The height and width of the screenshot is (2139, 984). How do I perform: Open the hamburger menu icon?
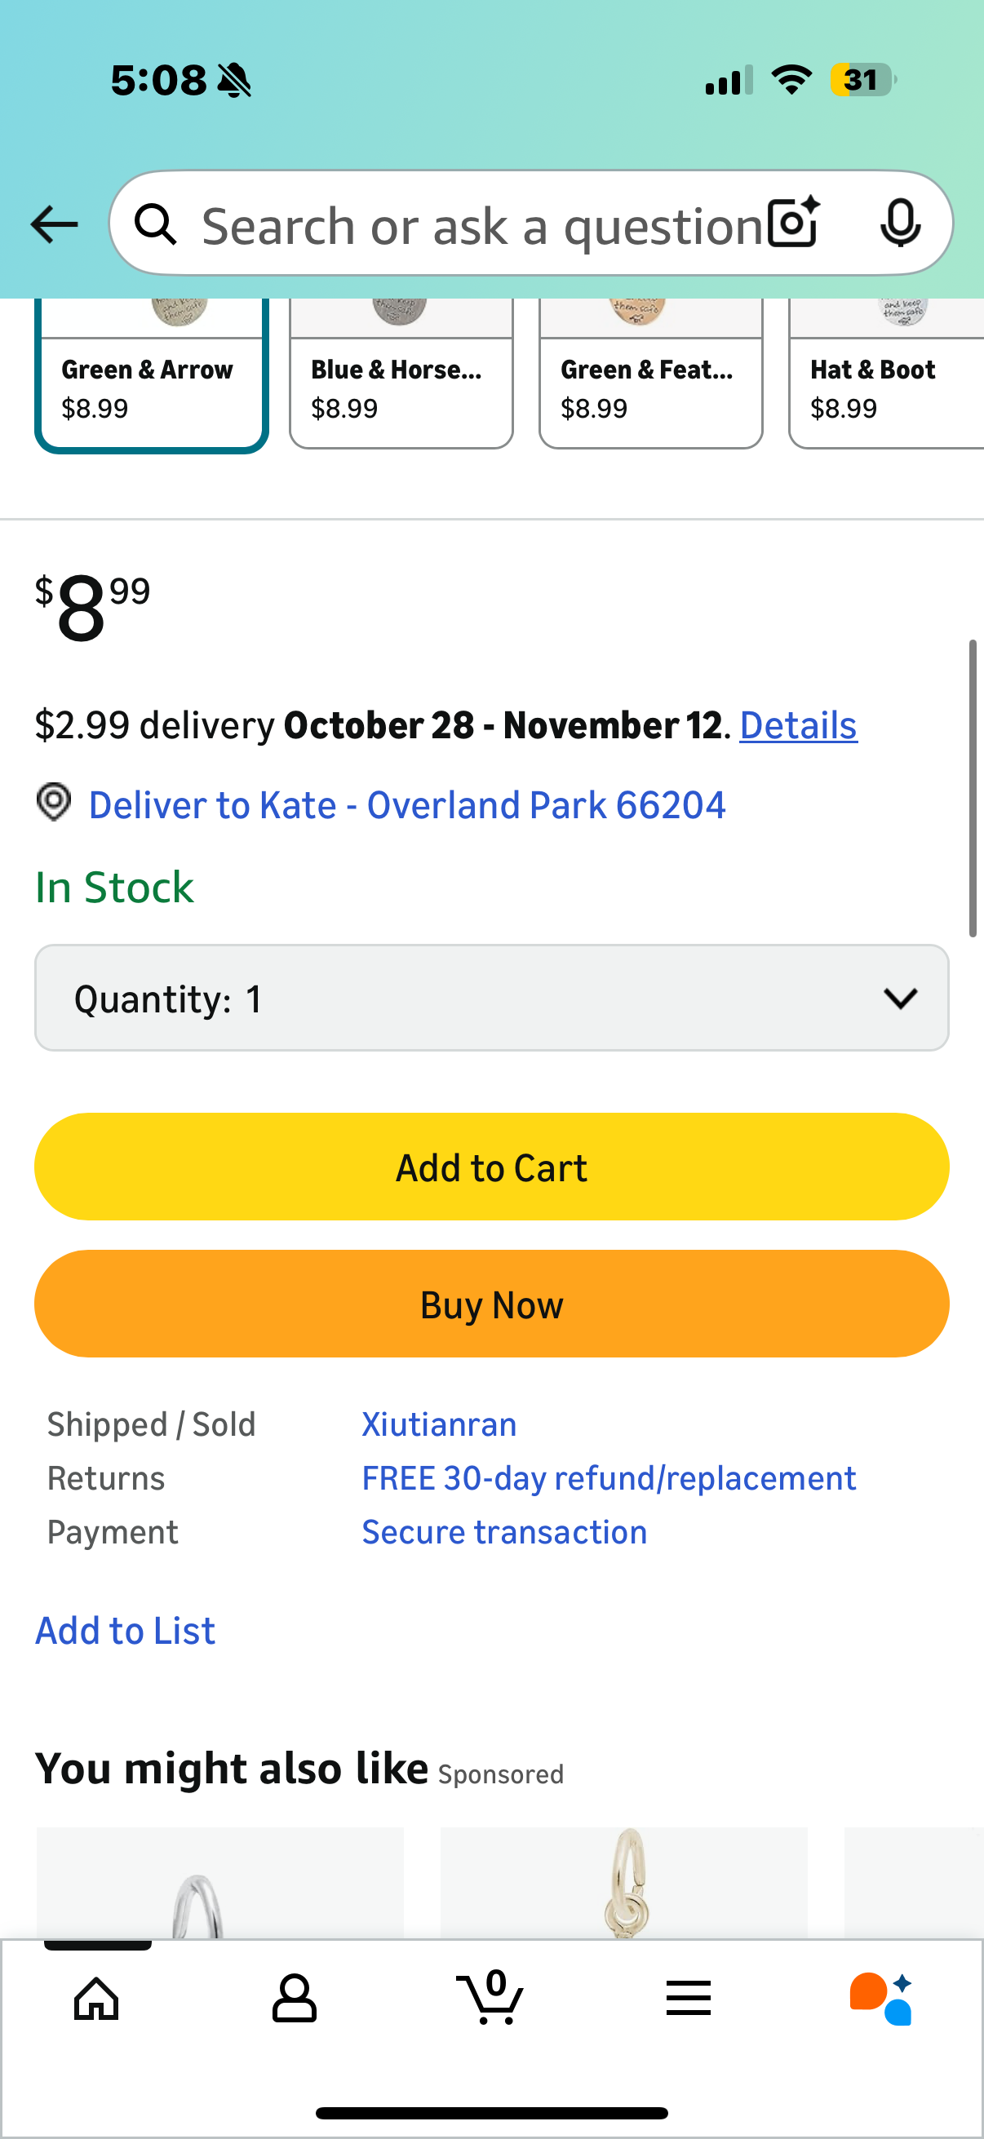(688, 1998)
